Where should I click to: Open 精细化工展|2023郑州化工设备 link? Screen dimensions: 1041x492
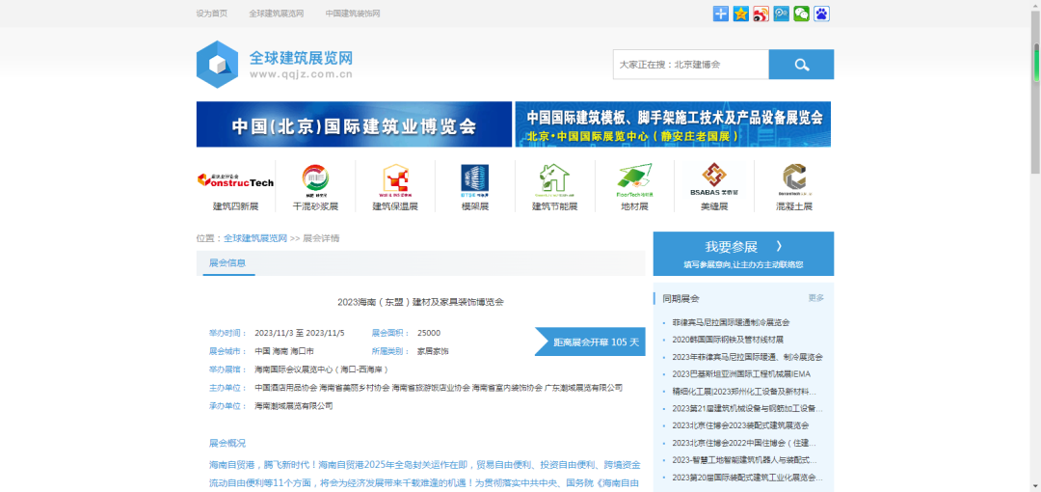[x=744, y=392]
